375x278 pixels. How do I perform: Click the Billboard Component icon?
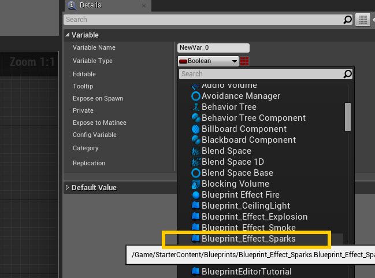click(x=196, y=129)
